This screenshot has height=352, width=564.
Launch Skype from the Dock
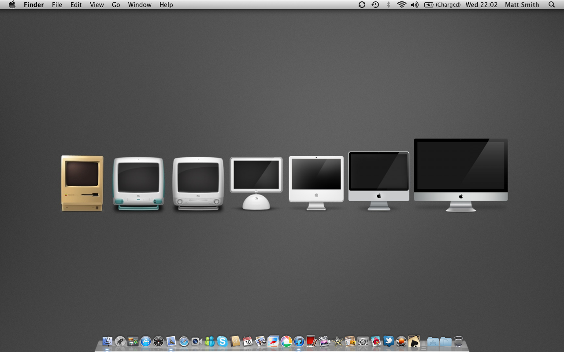pos(222,341)
